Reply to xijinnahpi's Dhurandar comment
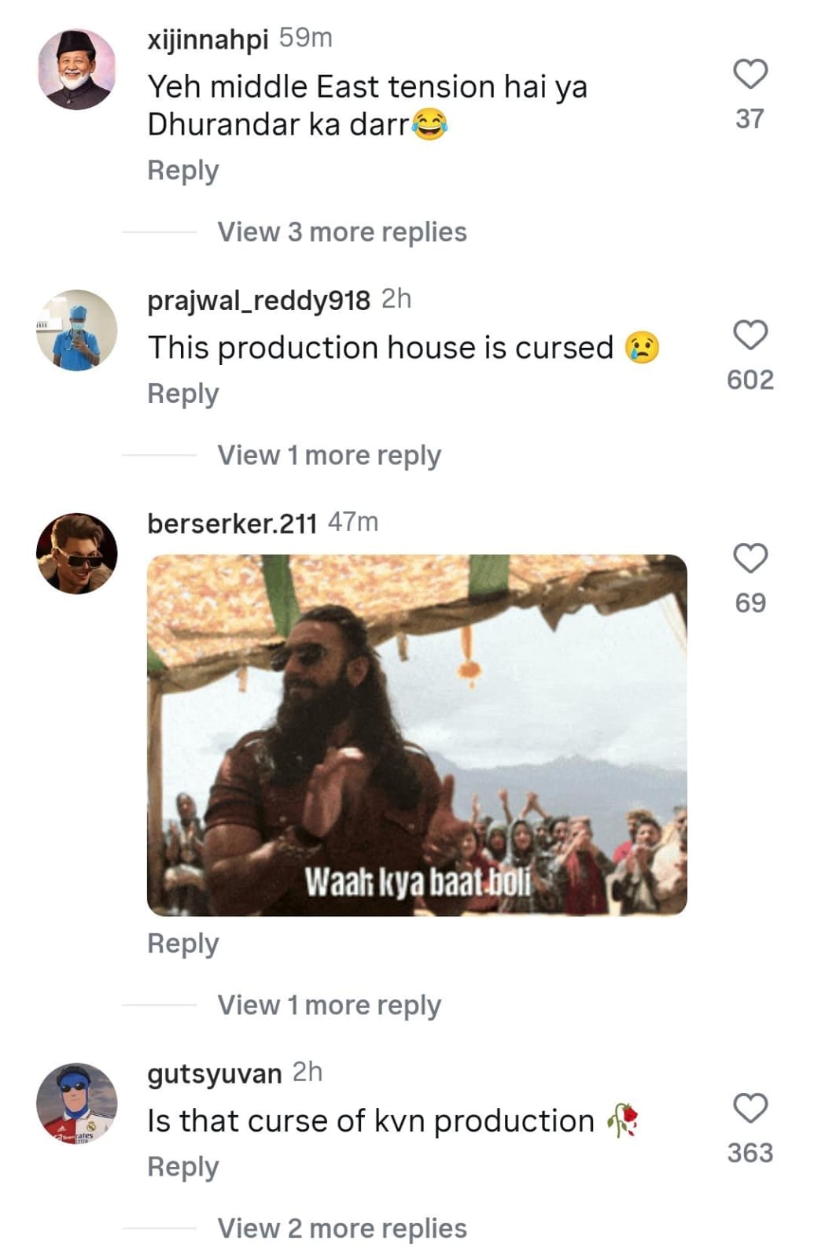The image size is (814, 1259). pyautogui.click(x=182, y=171)
